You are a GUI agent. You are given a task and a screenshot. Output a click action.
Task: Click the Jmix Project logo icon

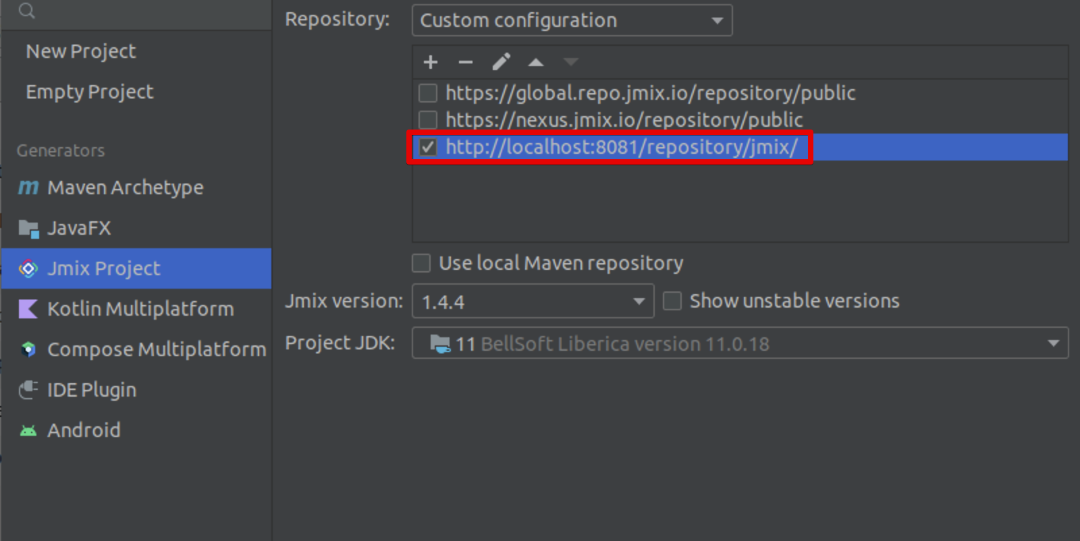[28, 268]
